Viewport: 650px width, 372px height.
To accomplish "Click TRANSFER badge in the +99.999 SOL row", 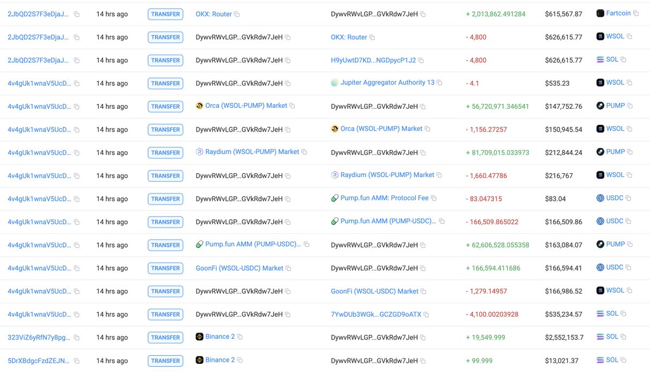I will [x=165, y=361].
